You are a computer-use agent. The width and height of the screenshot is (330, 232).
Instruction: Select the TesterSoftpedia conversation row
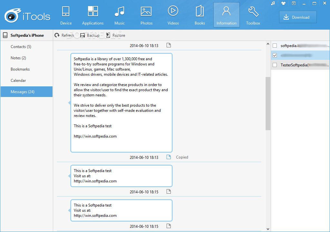[x=300, y=65]
